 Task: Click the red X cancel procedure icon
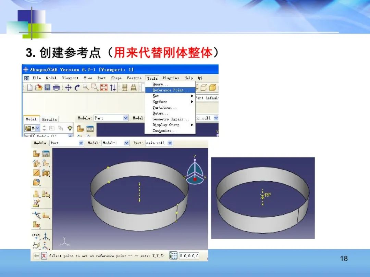click(x=44, y=256)
